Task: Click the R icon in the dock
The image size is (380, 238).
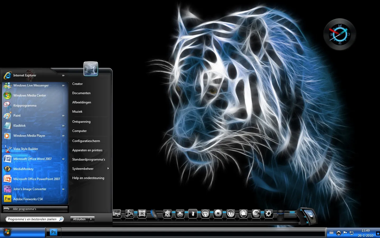Action: point(142,213)
